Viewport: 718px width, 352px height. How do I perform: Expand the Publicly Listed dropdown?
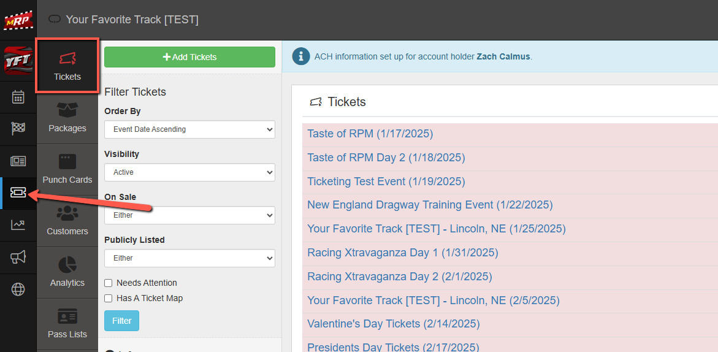point(189,258)
